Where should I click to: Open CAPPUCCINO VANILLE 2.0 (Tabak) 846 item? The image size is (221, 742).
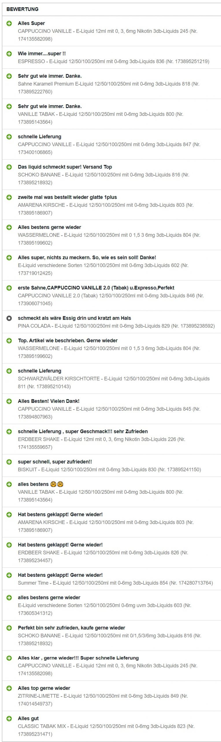111,299
